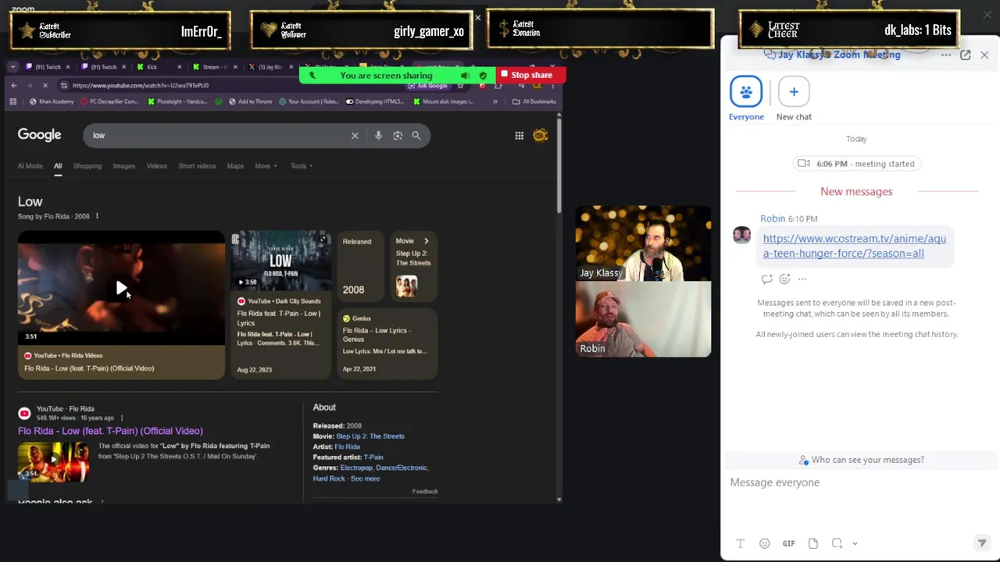Click the Google logo
The height and width of the screenshot is (562, 1000).
tap(39, 135)
